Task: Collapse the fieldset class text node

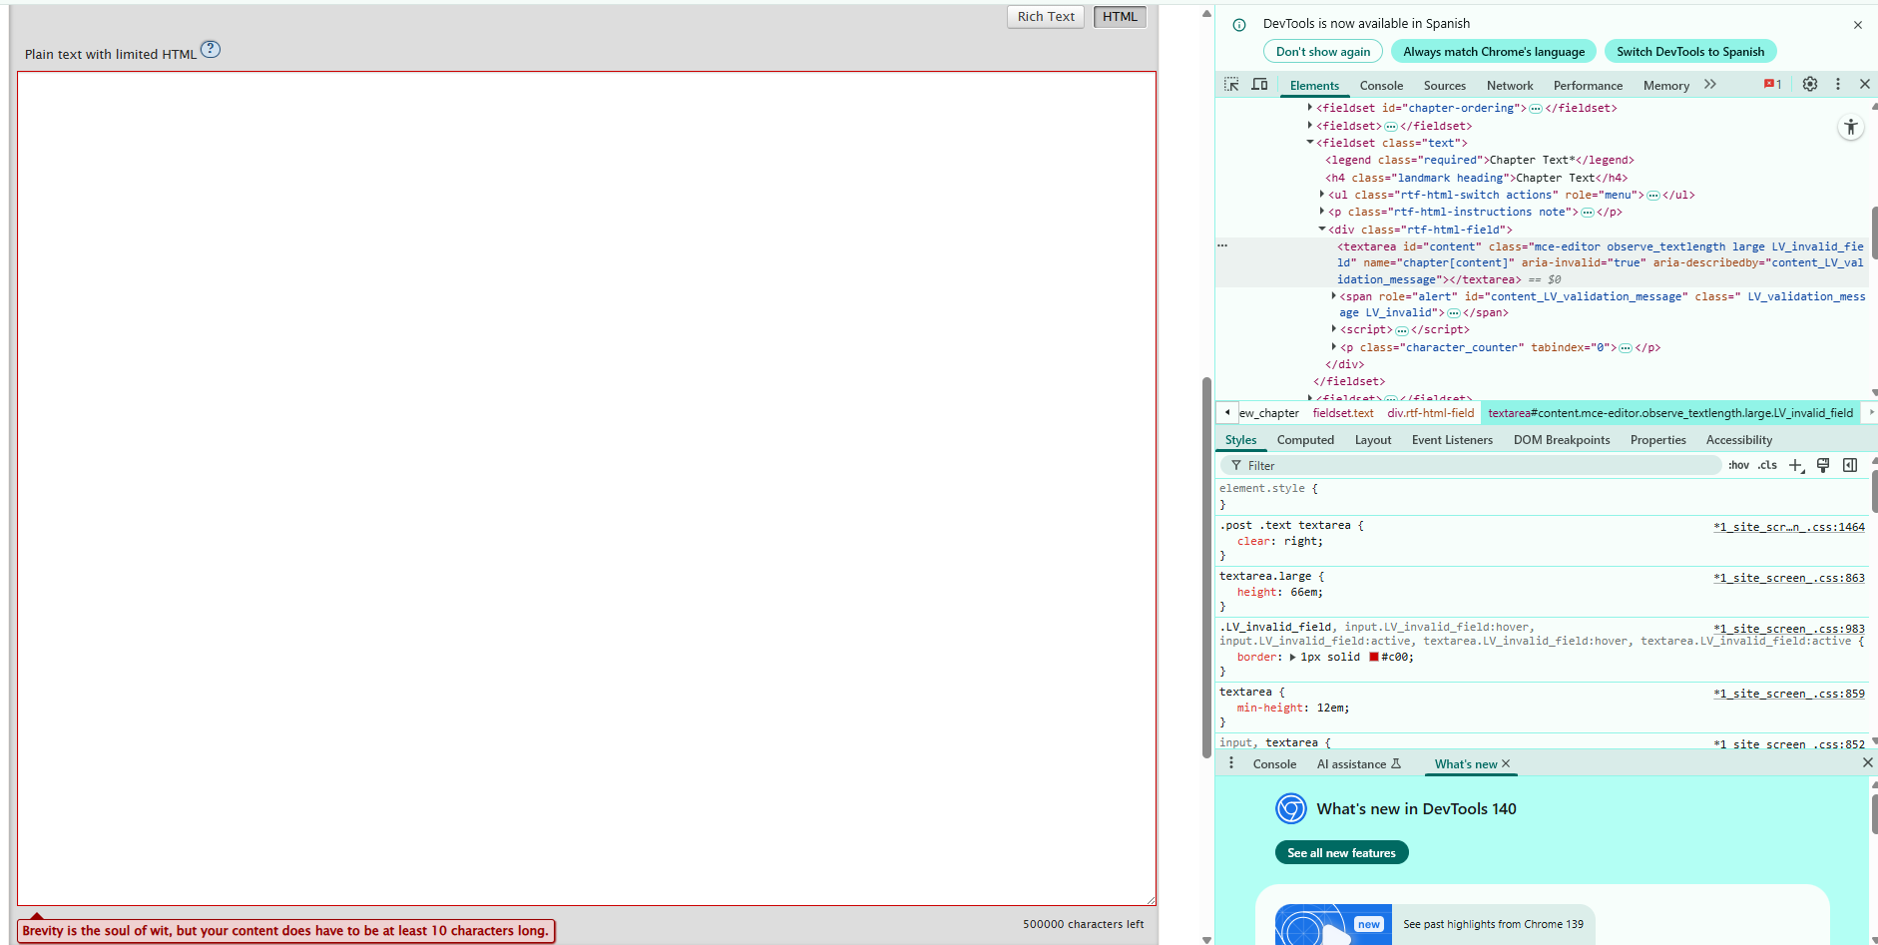Action: tap(1310, 143)
